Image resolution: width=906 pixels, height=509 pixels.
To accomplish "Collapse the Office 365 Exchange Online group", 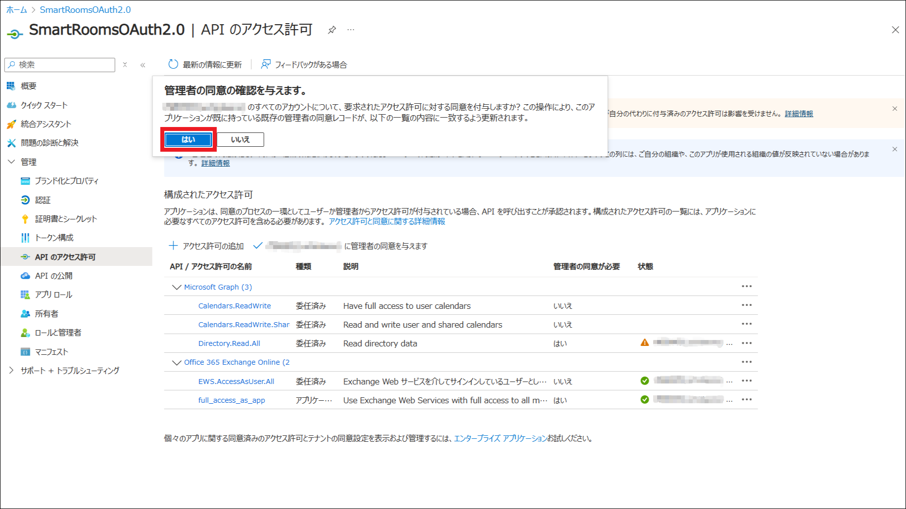I will click(176, 363).
